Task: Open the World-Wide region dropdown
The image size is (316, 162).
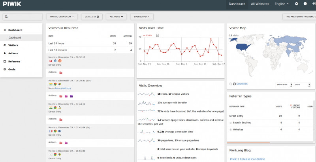Action: tap(284, 85)
